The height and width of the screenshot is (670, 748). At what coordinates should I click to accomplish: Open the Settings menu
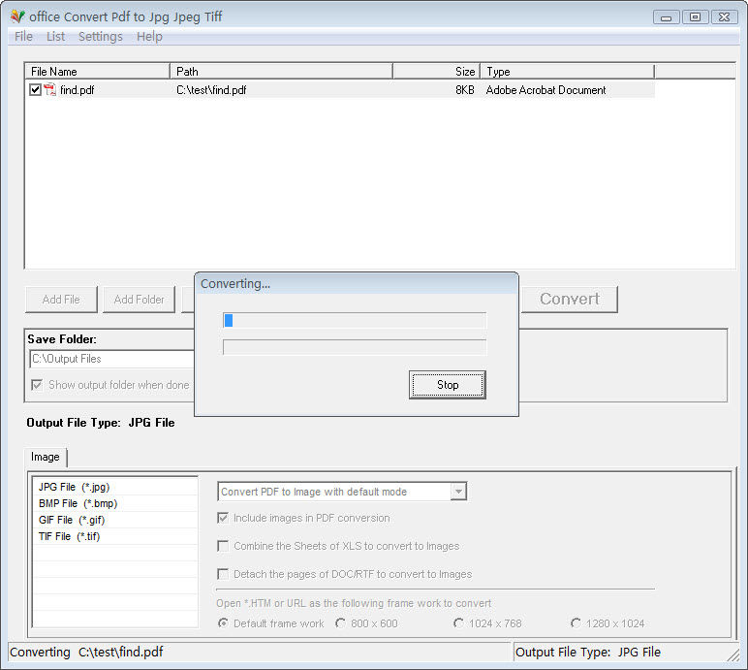[100, 36]
